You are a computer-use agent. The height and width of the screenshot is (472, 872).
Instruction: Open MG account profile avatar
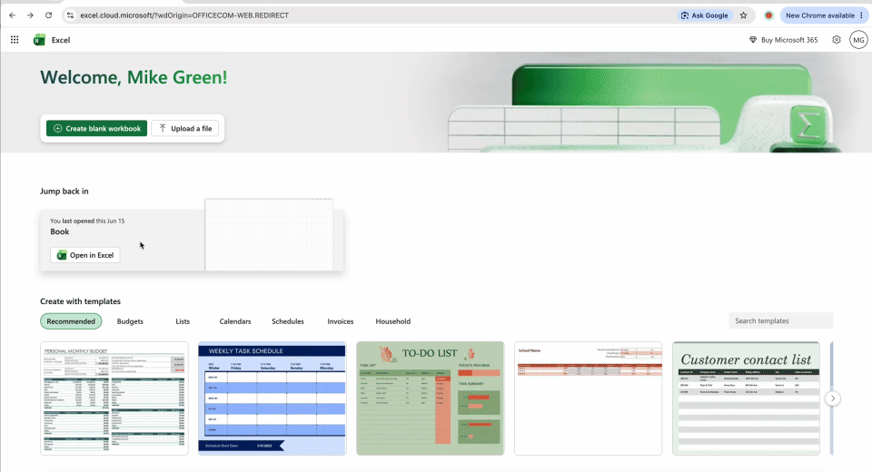[858, 39]
